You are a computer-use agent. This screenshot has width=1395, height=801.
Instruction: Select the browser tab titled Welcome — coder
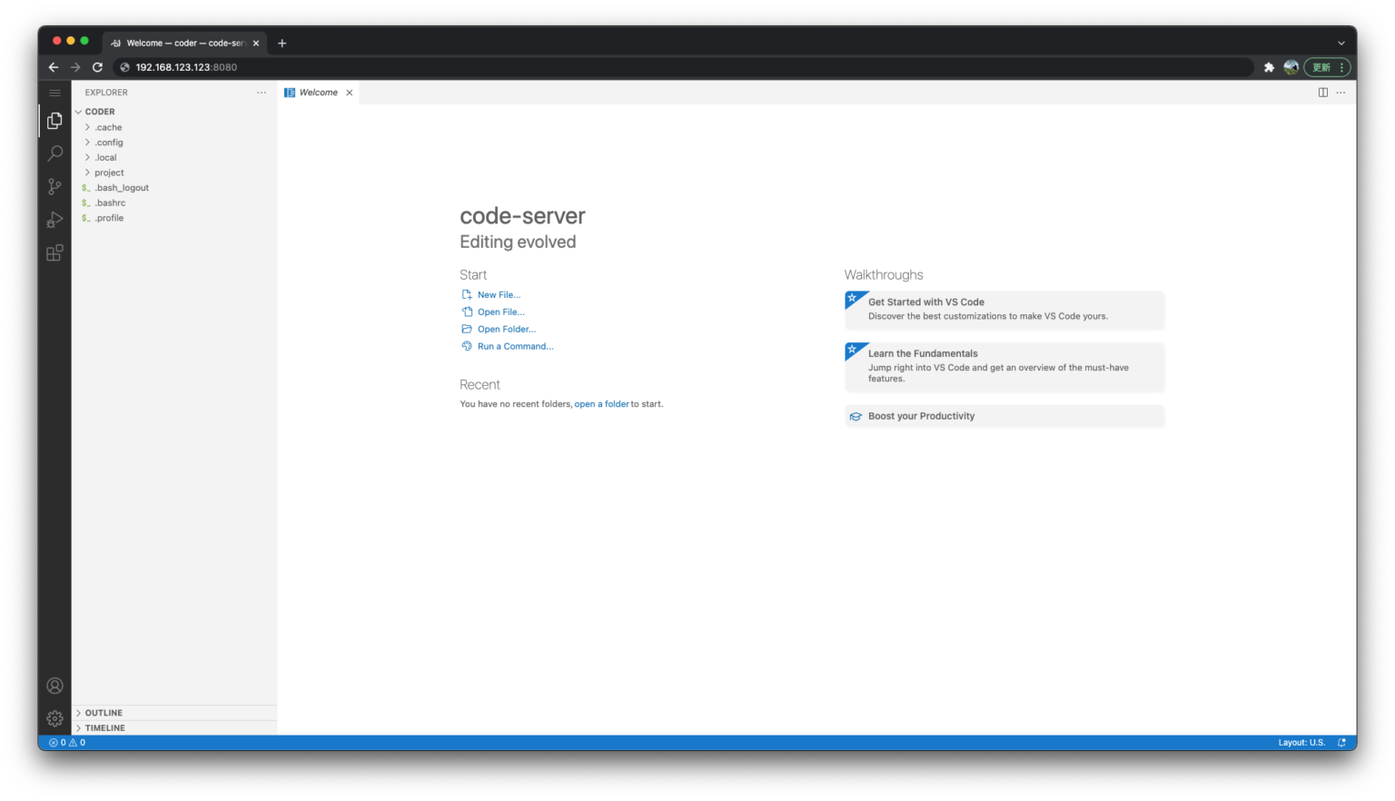click(x=184, y=43)
